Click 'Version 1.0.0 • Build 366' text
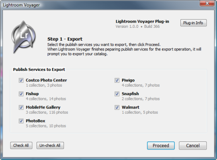This screenshot has height=160, width=217. (x=137, y=26)
